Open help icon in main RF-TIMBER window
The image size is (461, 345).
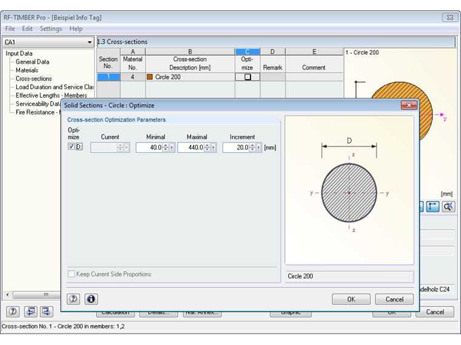pyautogui.click(x=13, y=312)
